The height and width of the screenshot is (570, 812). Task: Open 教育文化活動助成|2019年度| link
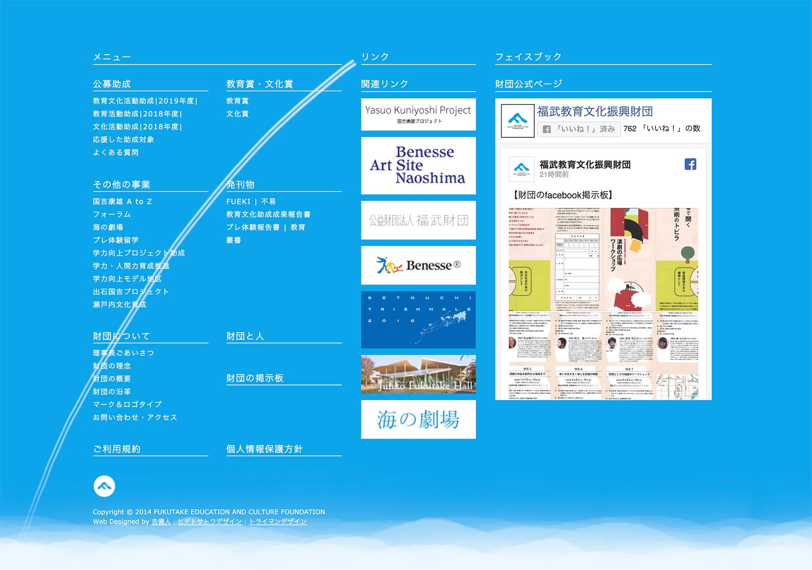click(145, 101)
